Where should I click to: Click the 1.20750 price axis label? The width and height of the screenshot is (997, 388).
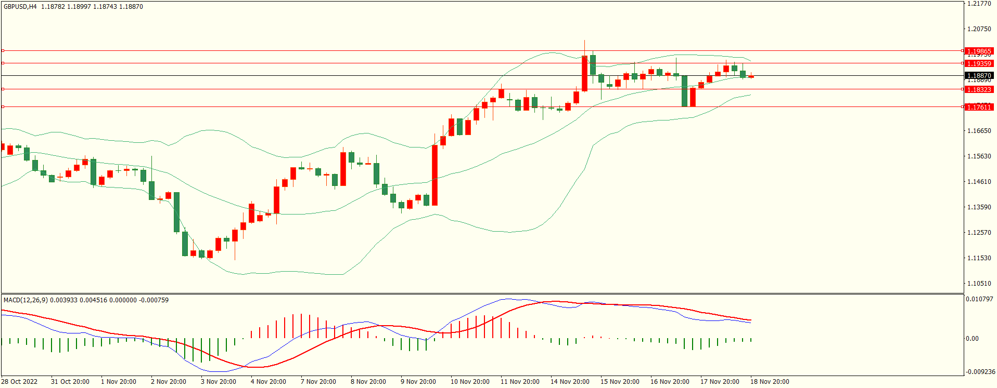pyautogui.click(x=979, y=29)
